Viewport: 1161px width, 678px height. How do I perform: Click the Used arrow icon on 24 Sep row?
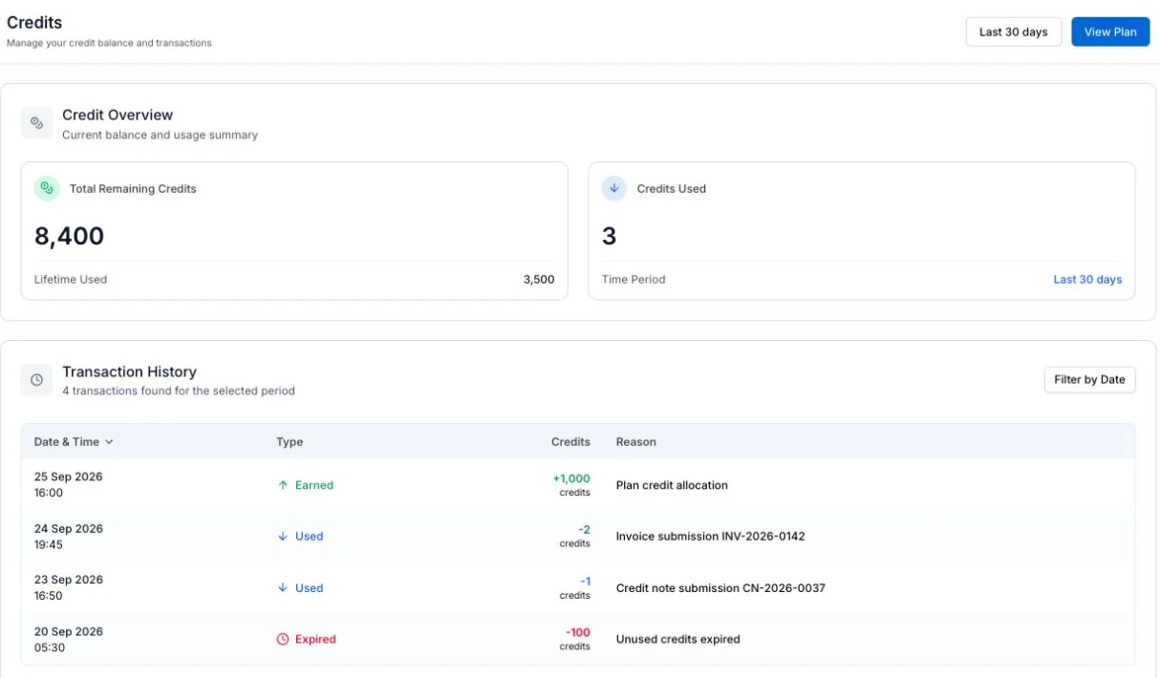point(283,537)
